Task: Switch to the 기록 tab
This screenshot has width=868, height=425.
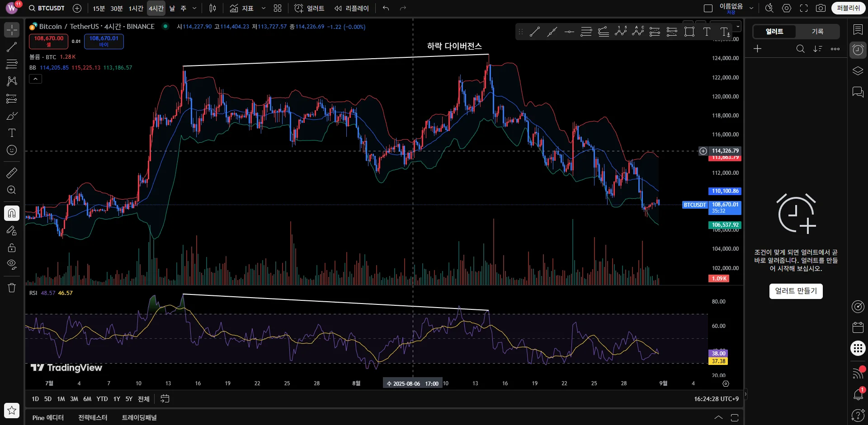Action: point(817,32)
